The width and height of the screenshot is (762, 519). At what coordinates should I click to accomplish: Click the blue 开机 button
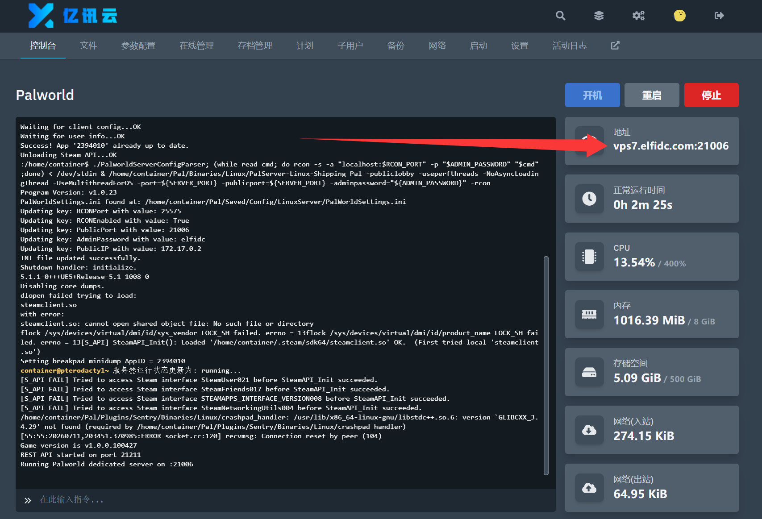(592, 95)
